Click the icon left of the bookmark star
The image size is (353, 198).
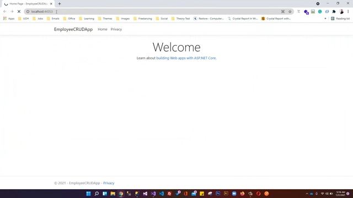point(283,12)
